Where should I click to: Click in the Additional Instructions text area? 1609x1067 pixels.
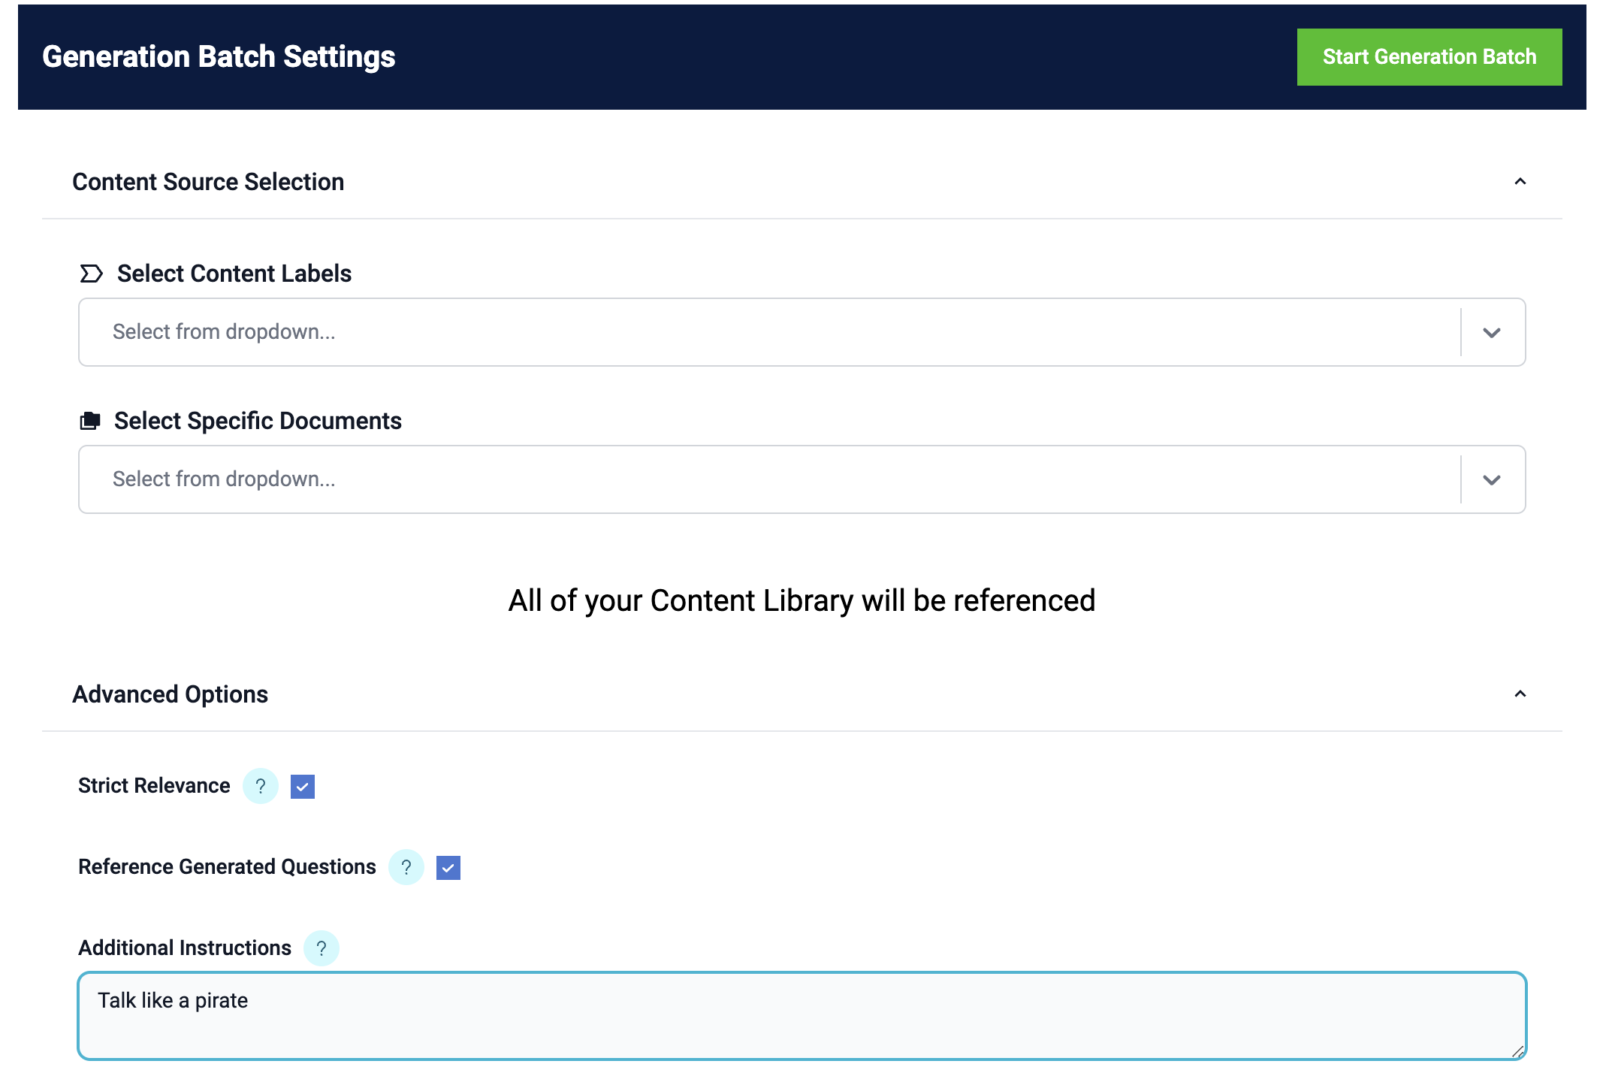point(801,1016)
